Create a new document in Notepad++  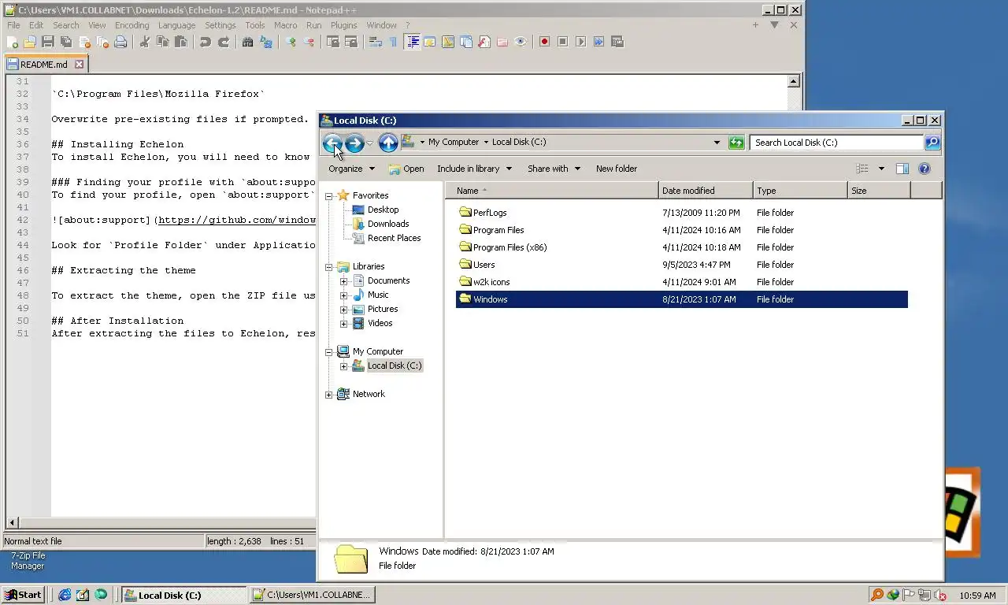click(12, 42)
